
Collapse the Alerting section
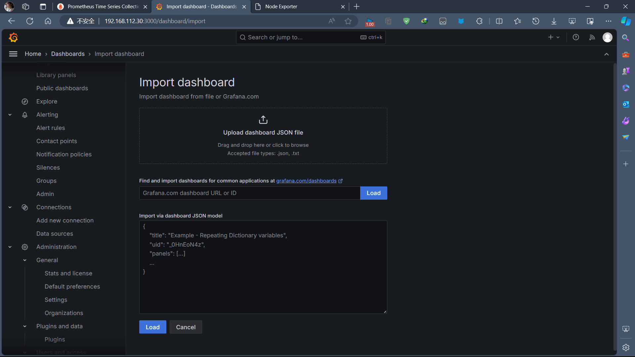pyautogui.click(x=10, y=115)
